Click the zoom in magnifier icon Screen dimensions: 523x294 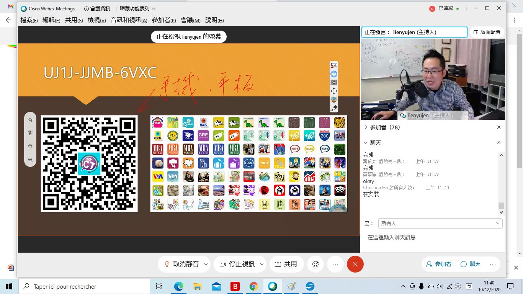coord(30,146)
